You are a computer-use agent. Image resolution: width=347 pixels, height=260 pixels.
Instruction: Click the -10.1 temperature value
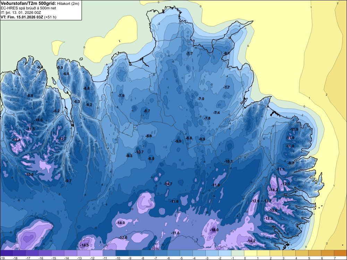click(228, 161)
